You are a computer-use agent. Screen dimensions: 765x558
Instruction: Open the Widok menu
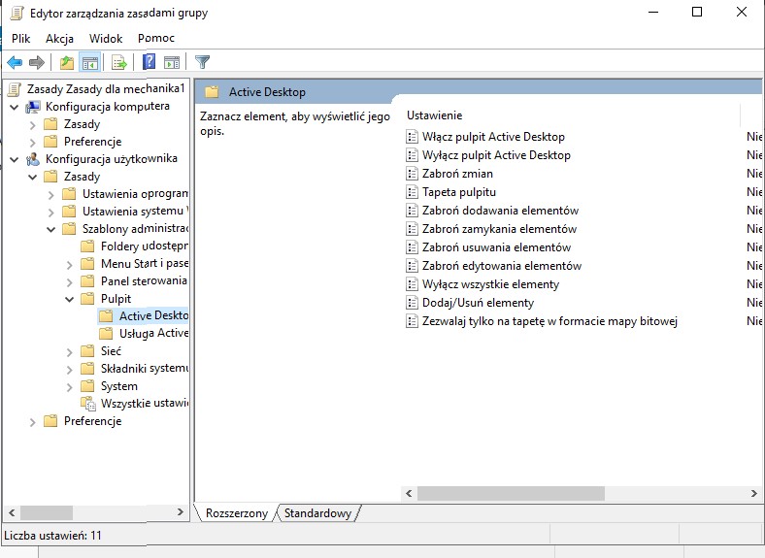pos(106,38)
